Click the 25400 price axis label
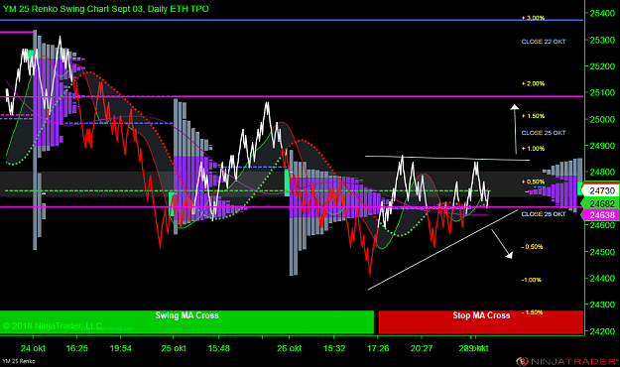The height and width of the screenshot is (367, 620). 602,14
